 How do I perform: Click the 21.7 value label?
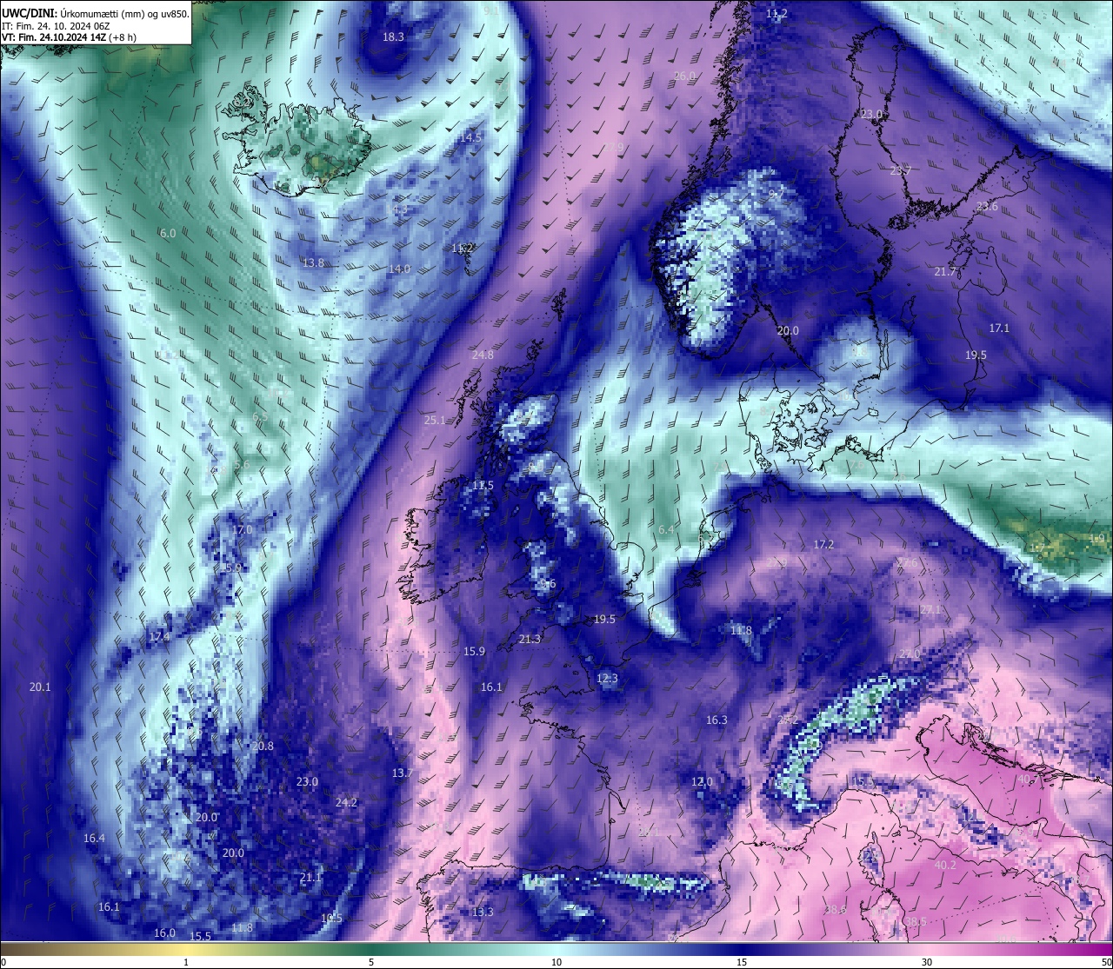coord(945,271)
